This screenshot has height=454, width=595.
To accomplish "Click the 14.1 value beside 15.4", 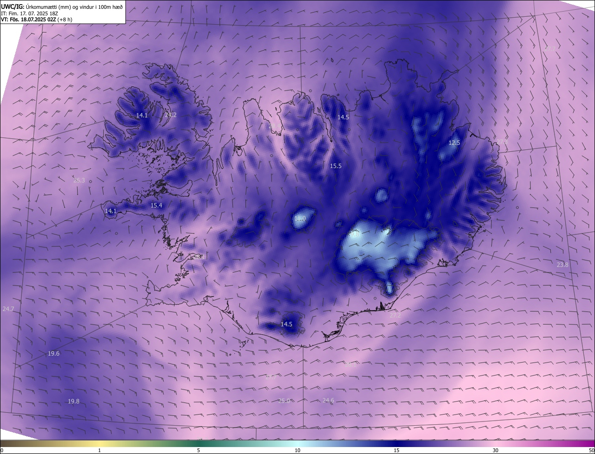I will [111, 211].
